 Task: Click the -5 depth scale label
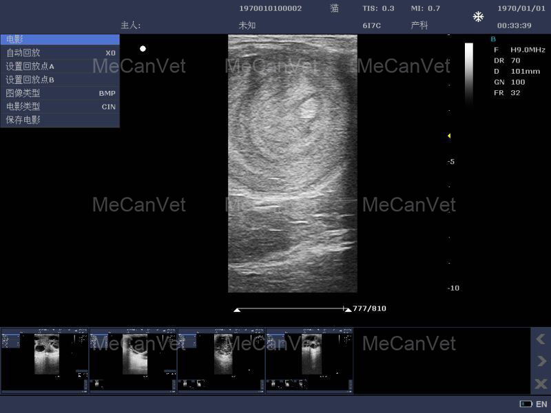451,162
